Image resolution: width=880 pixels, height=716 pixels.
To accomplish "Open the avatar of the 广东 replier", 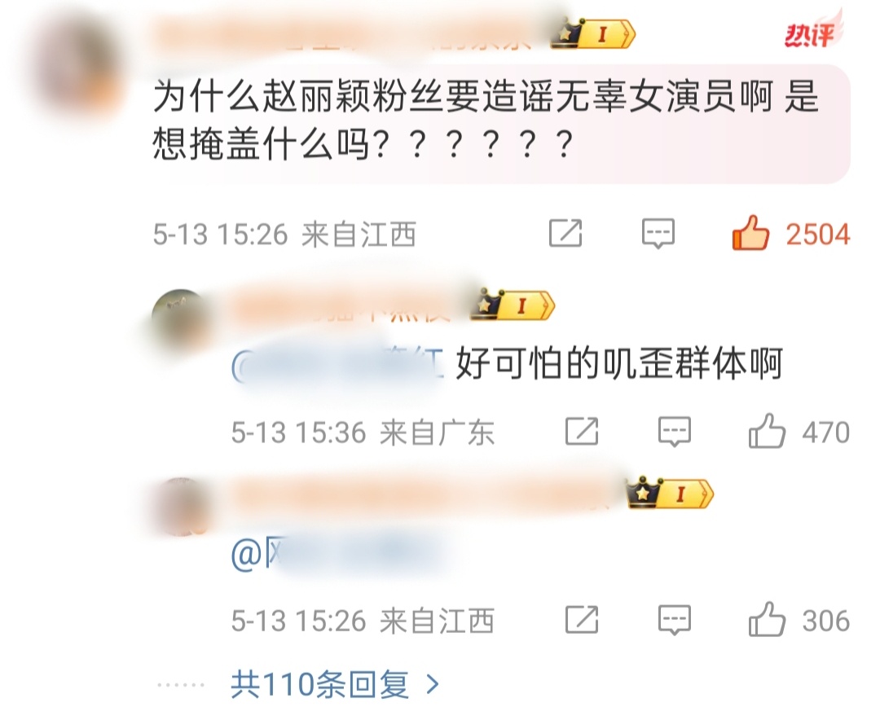I will point(181,320).
